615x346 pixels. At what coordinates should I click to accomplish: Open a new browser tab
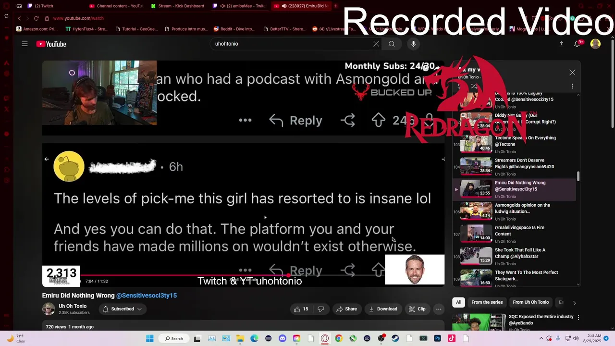click(x=336, y=6)
